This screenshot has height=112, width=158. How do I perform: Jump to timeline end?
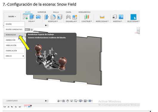coord(20,107)
